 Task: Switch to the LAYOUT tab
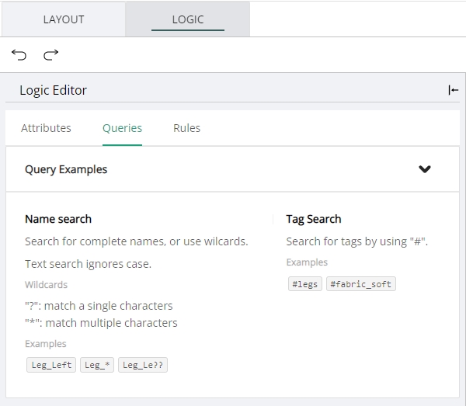tap(64, 19)
